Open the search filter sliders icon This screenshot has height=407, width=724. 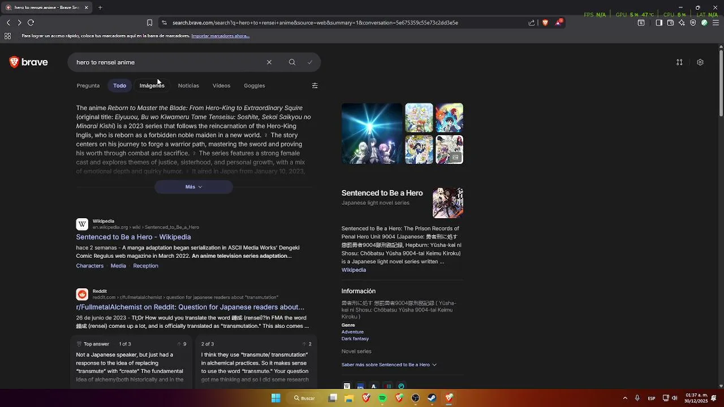point(315,85)
